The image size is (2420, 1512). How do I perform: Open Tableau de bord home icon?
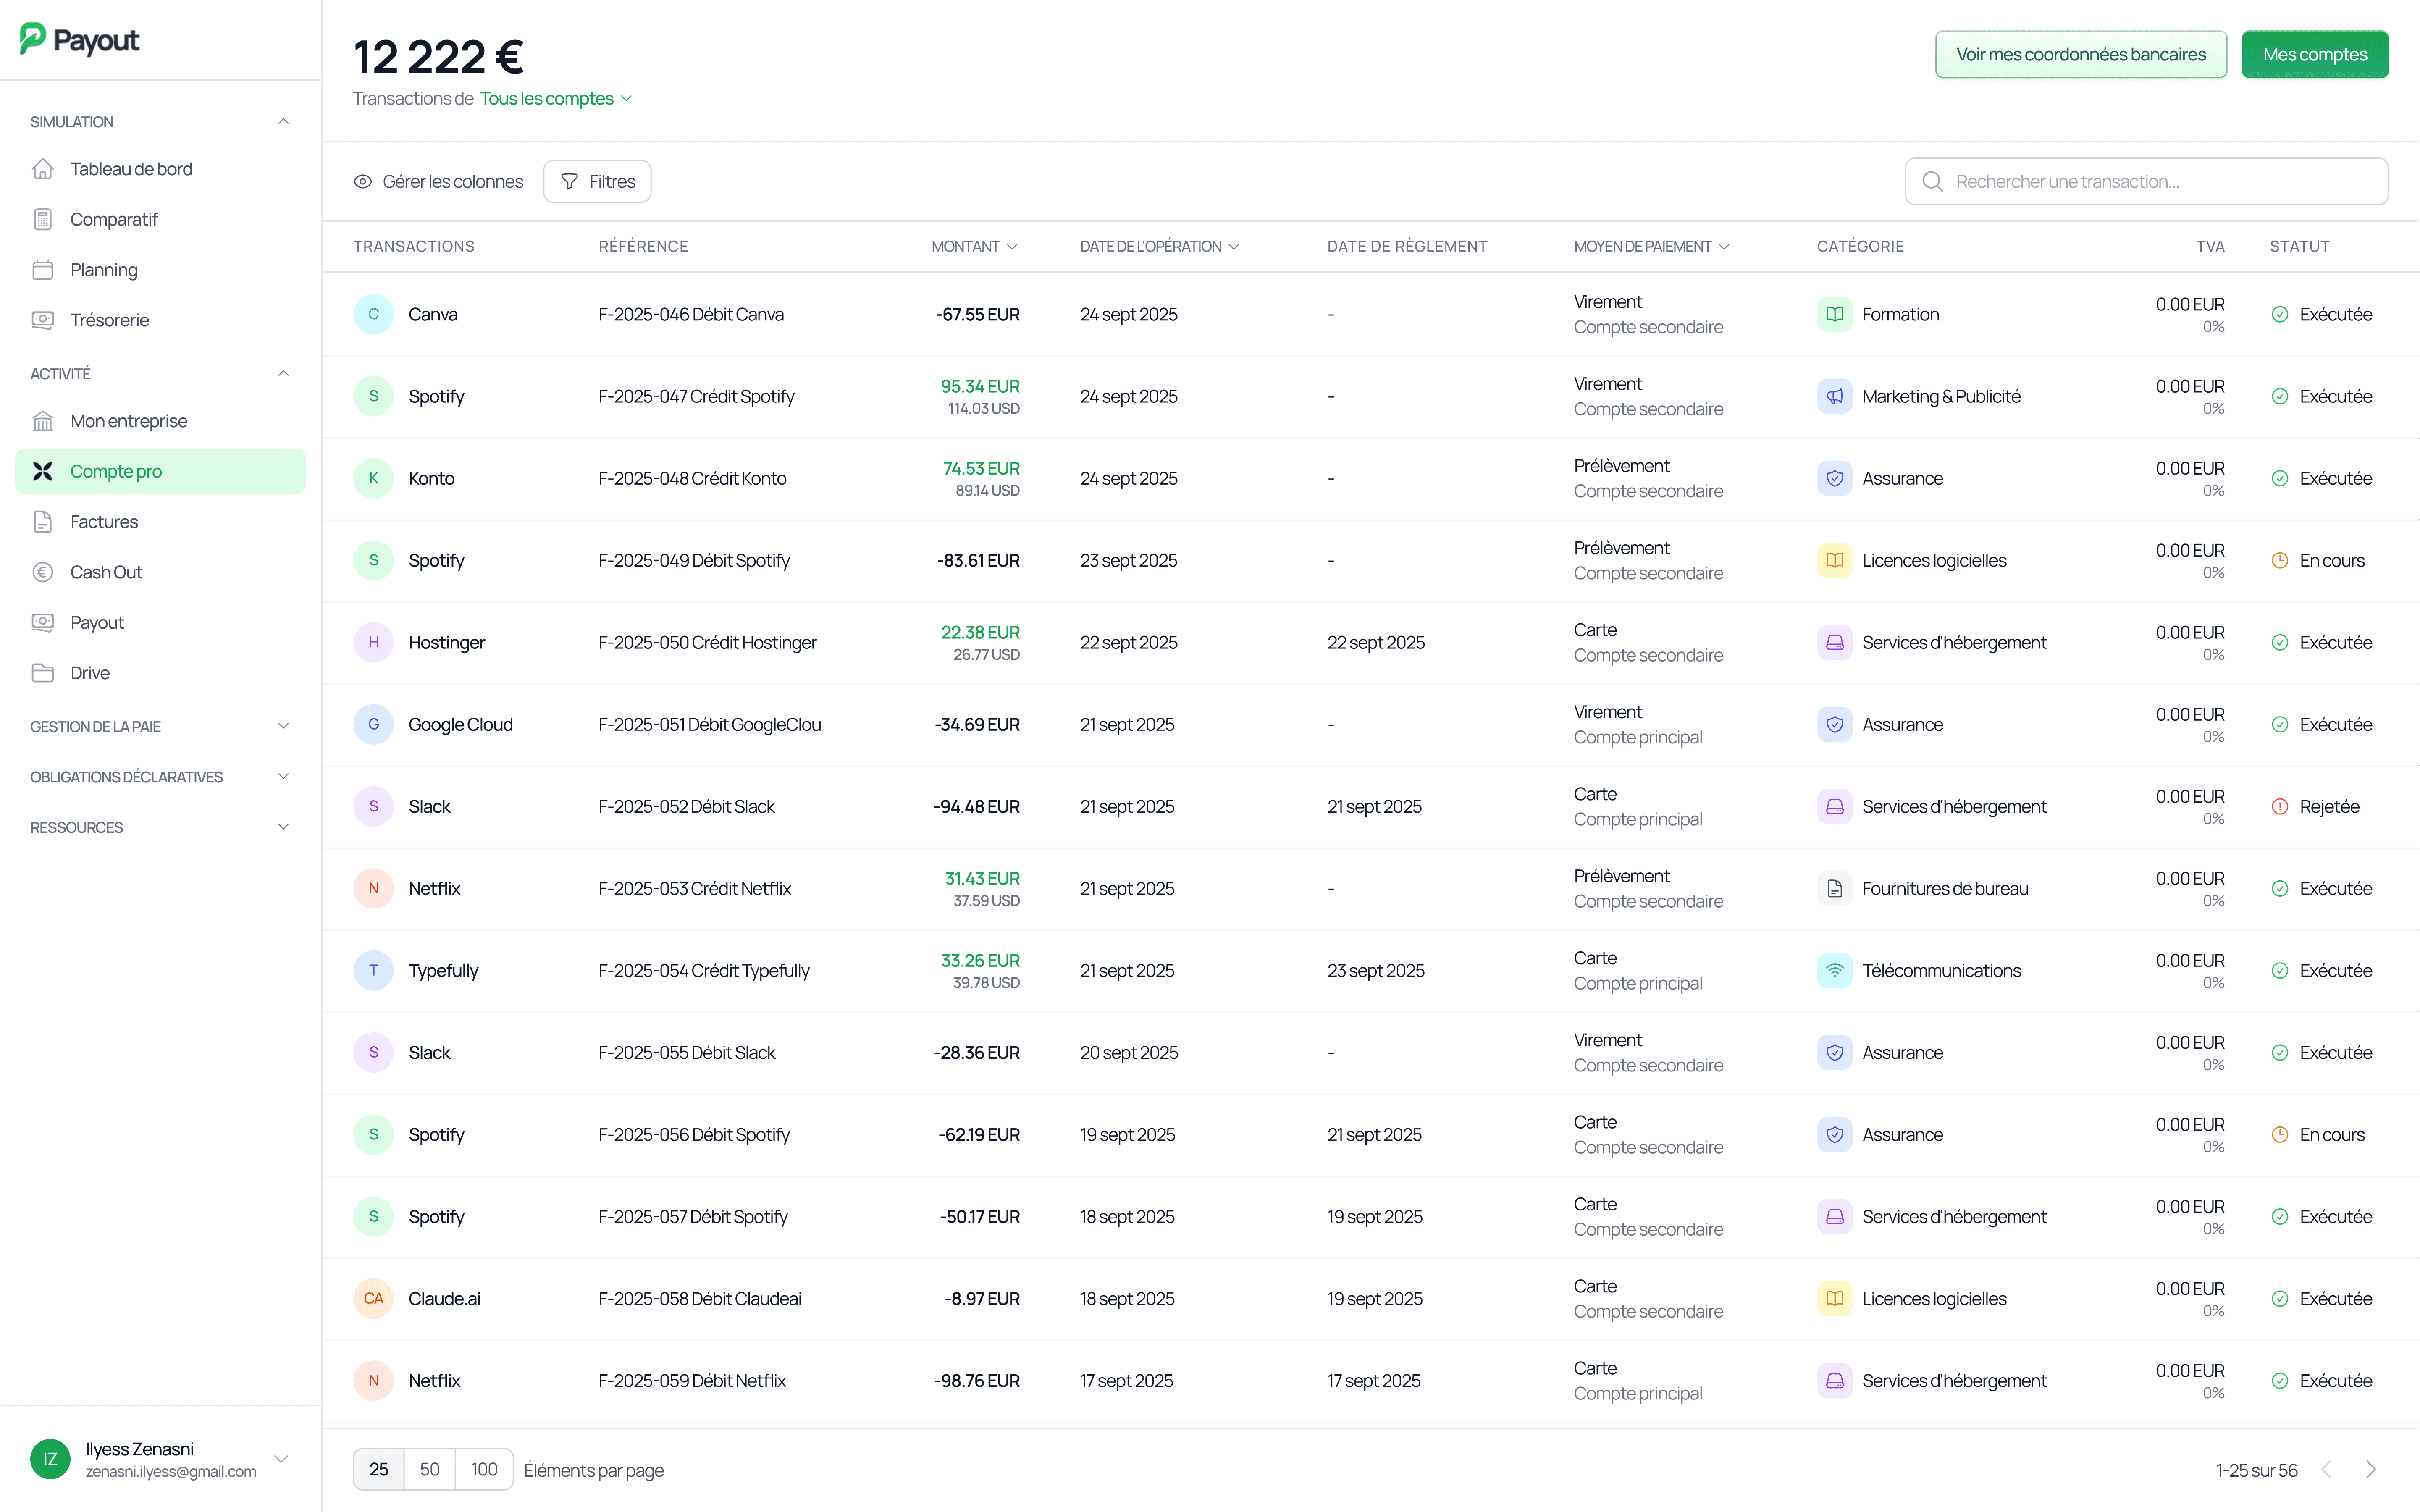point(42,169)
